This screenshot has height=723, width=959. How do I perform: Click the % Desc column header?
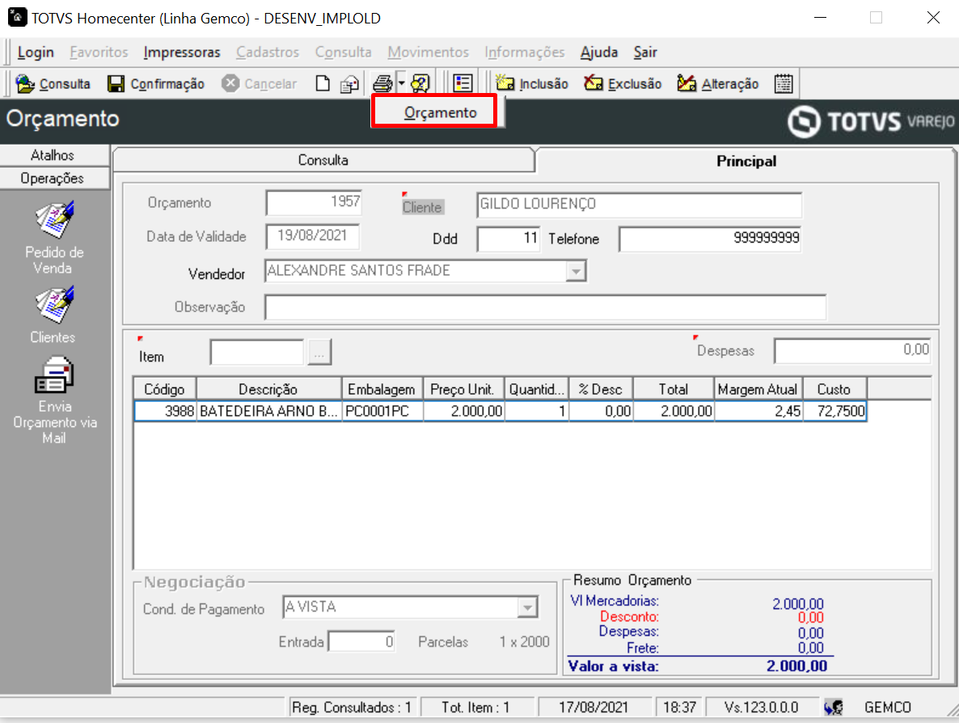point(601,389)
